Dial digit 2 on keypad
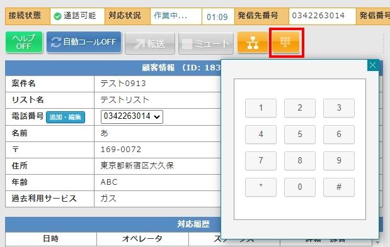 [x=300, y=108]
